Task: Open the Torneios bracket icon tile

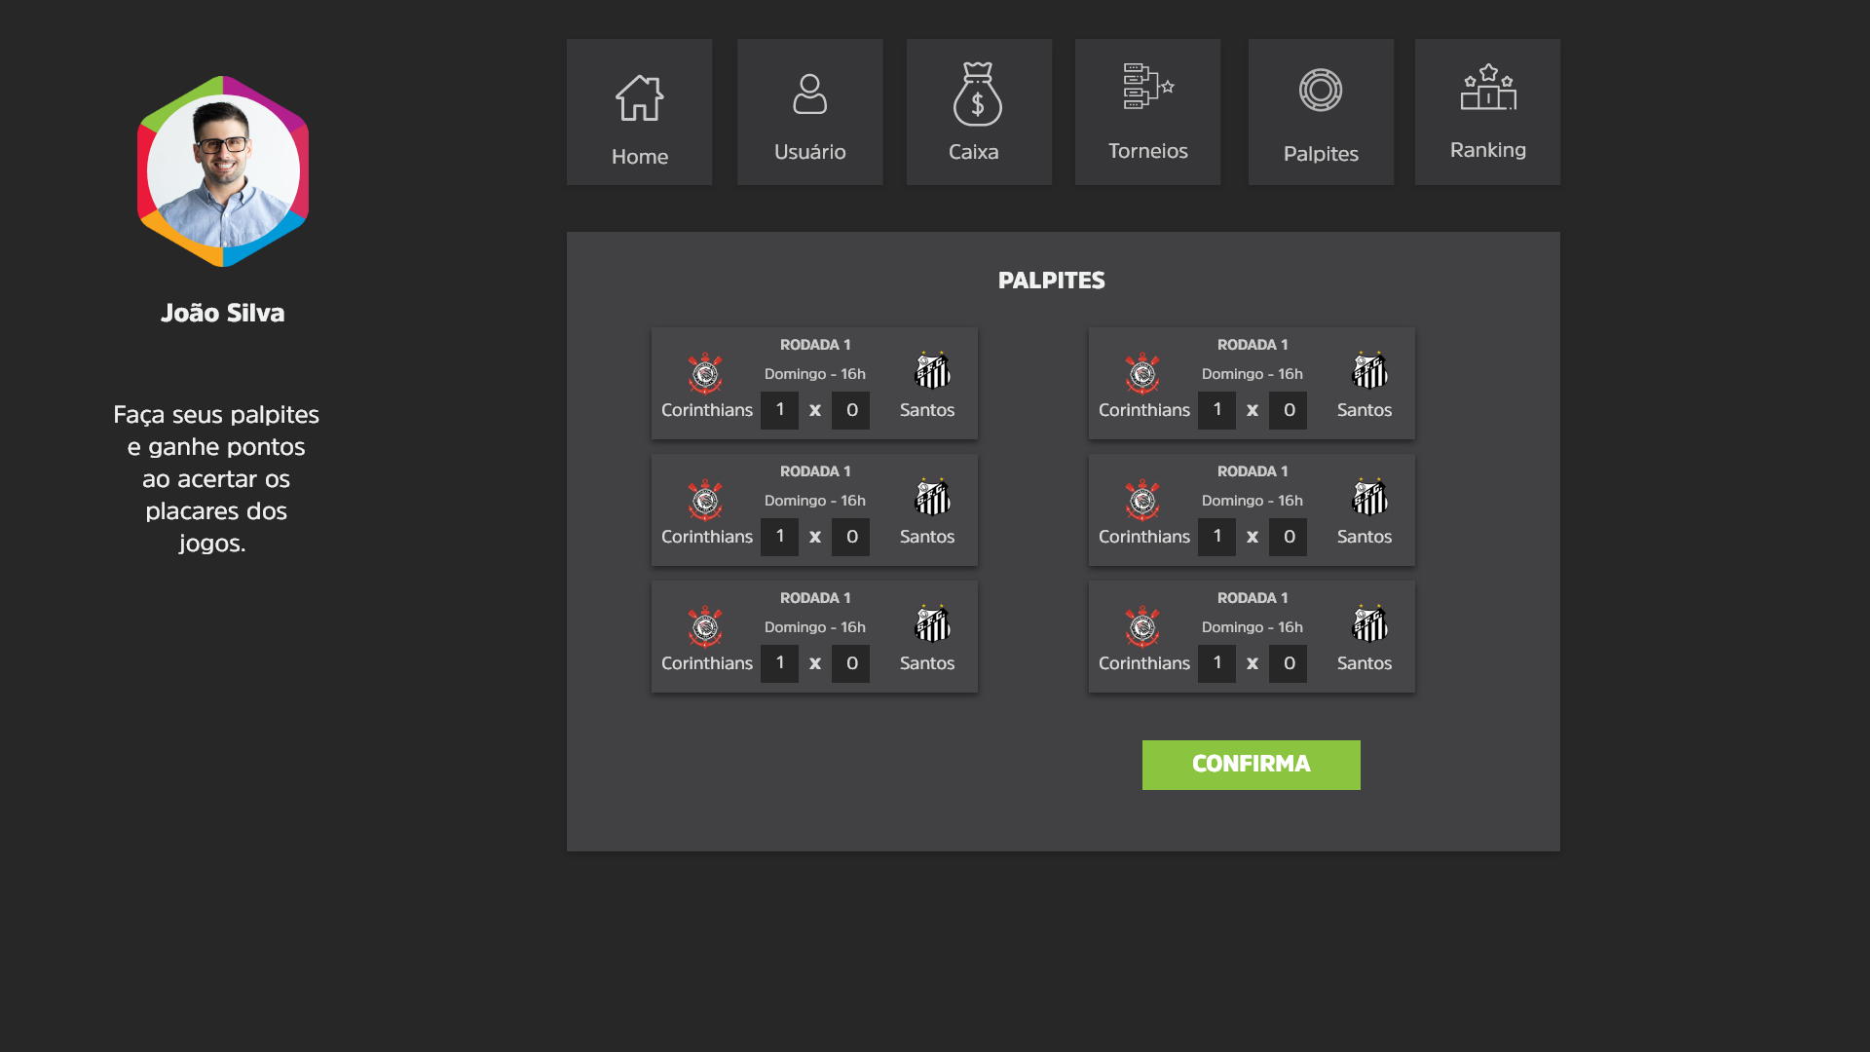Action: (1147, 112)
